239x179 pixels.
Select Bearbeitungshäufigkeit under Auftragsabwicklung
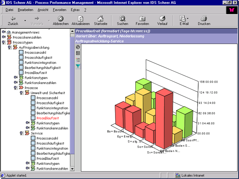tap(43, 68)
